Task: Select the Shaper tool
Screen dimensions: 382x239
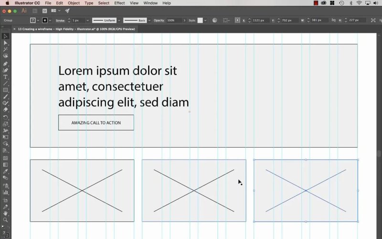Action: tap(5, 103)
